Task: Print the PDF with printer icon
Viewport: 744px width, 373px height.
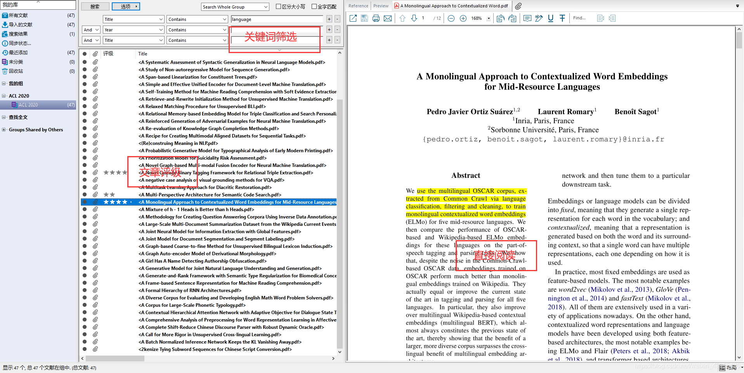Action: [x=376, y=18]
